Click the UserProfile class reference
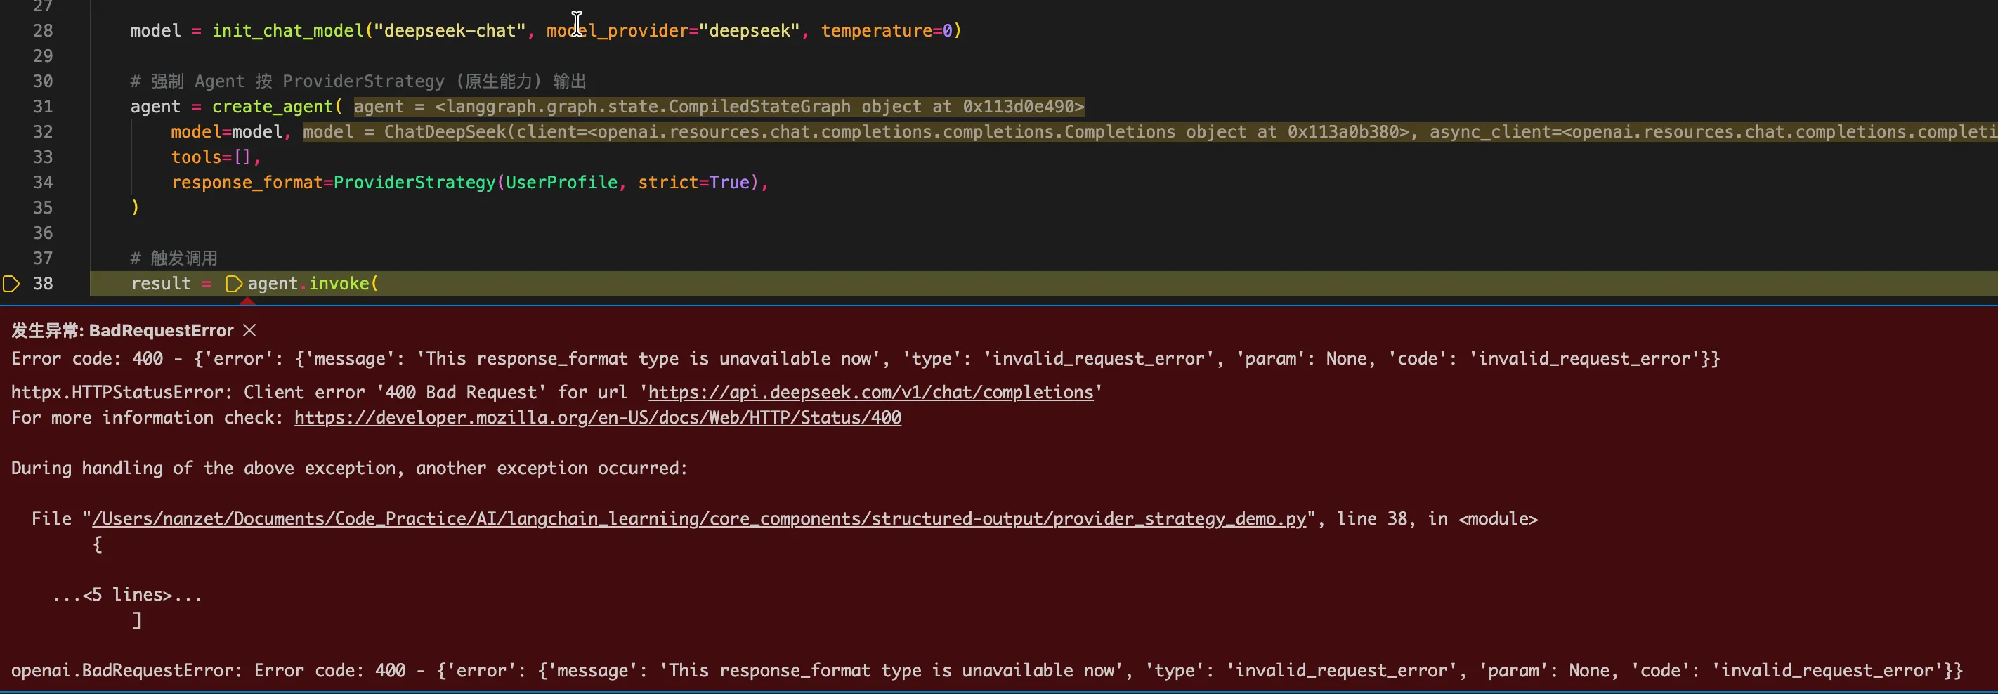Viewport: 1998px width, 694px height. [x=561, y=183]
